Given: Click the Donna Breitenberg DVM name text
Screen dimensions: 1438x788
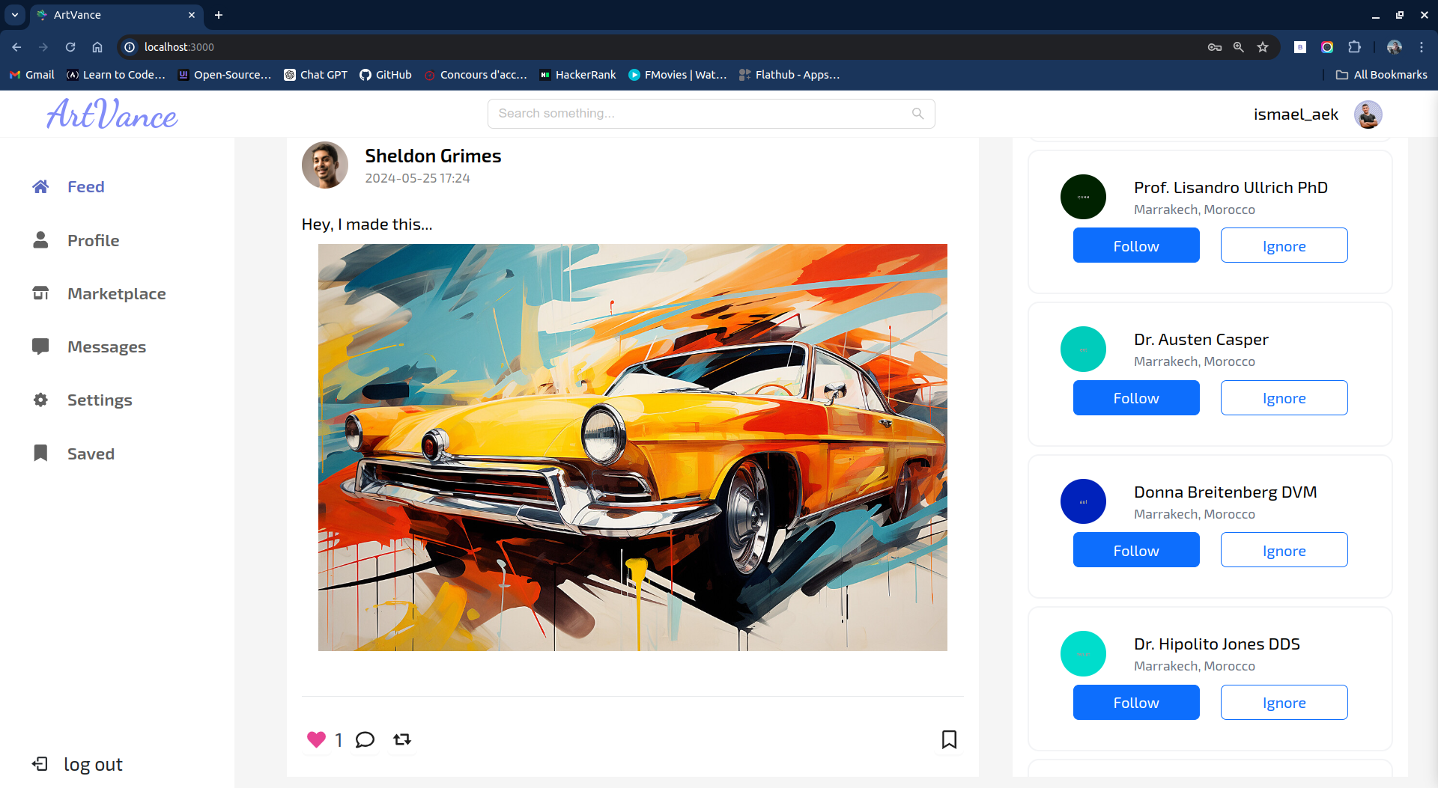Looking at the screenshot, I should click(1225, 492).
